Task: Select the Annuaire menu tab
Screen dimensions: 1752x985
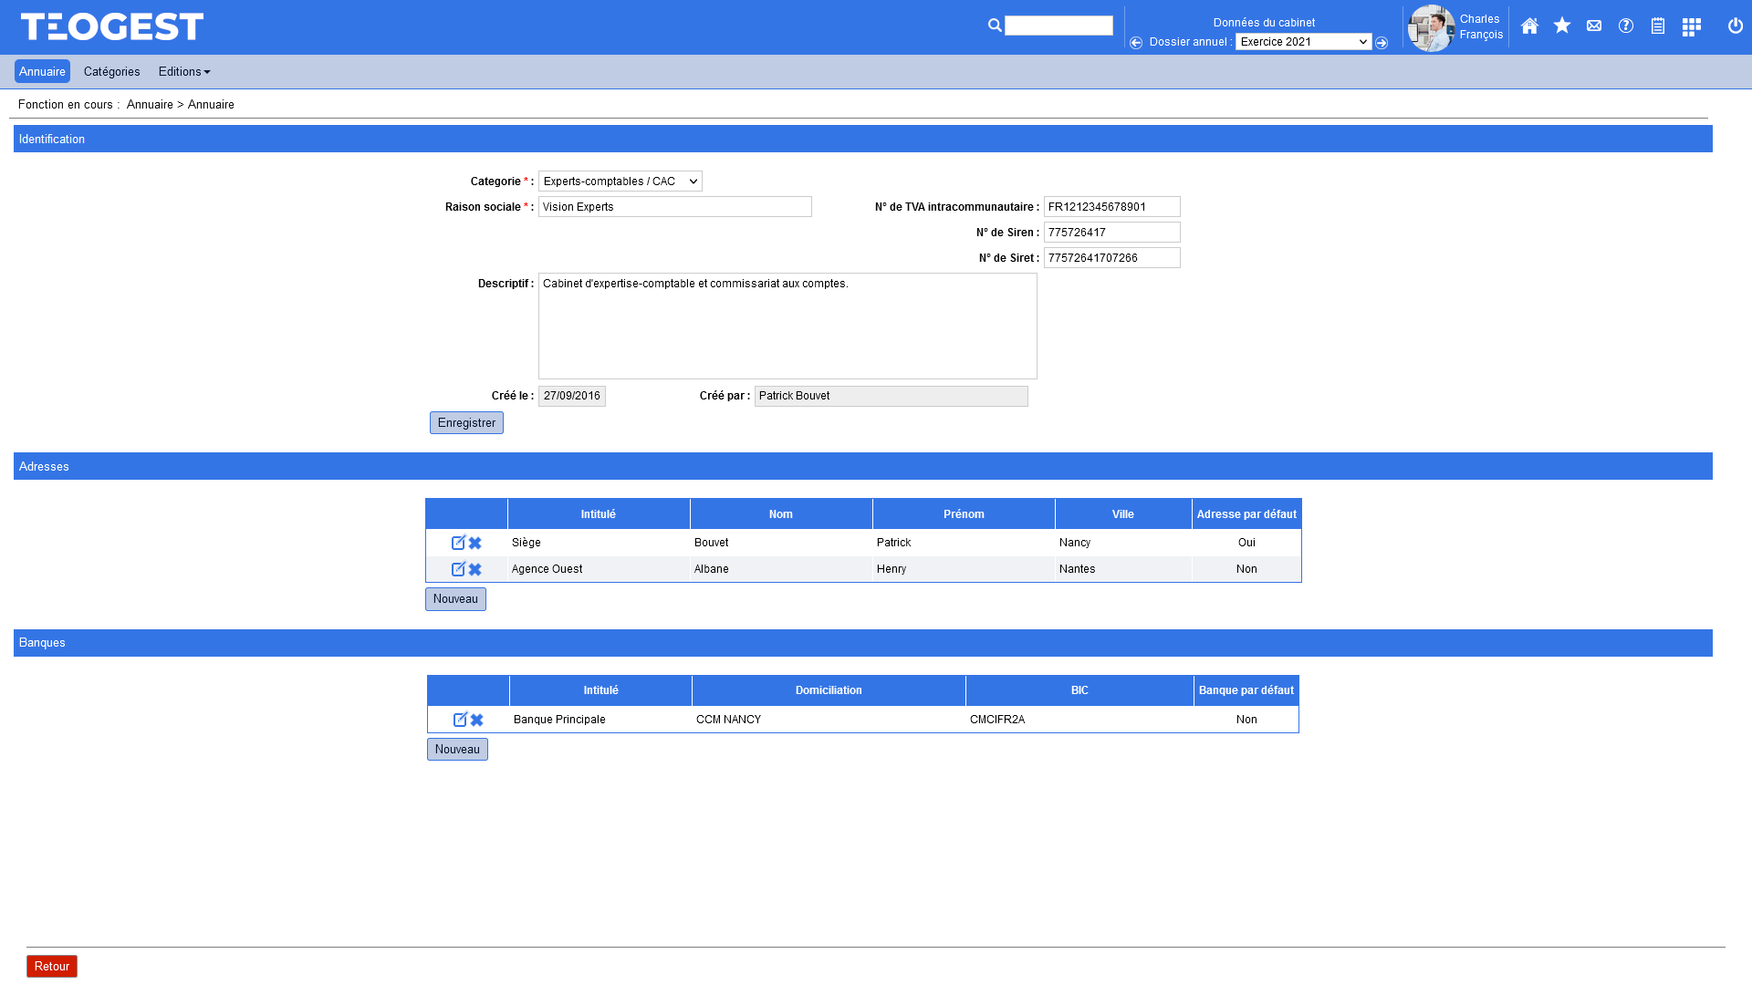Action: pyautogui.click(x=42, y=72)
